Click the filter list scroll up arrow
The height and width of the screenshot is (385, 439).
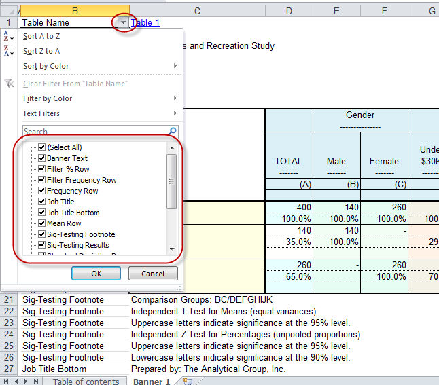point(172,148)
